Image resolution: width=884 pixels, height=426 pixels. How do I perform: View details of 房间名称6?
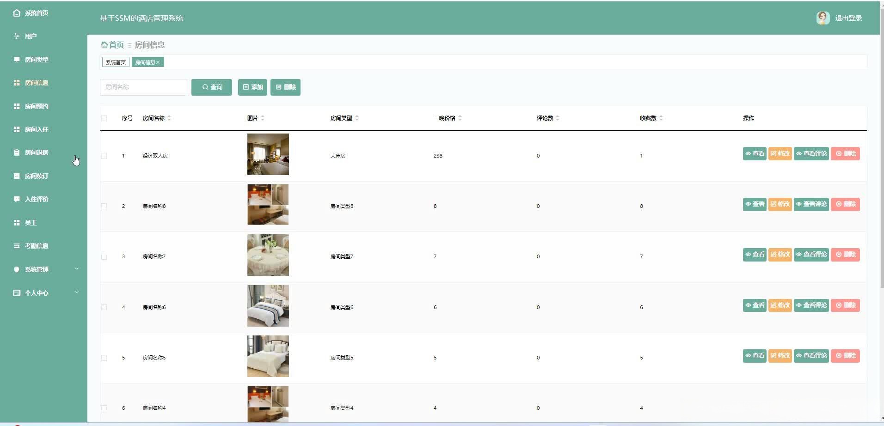coord(755,305)
